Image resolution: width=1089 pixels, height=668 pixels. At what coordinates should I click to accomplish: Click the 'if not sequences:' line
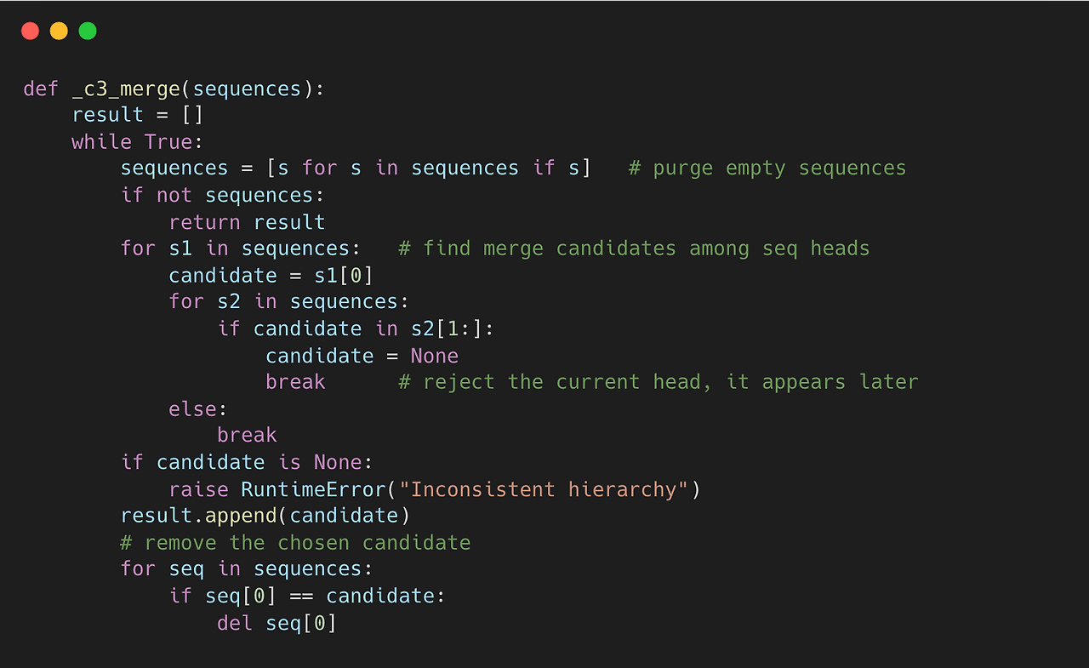[x=223, y=195]
